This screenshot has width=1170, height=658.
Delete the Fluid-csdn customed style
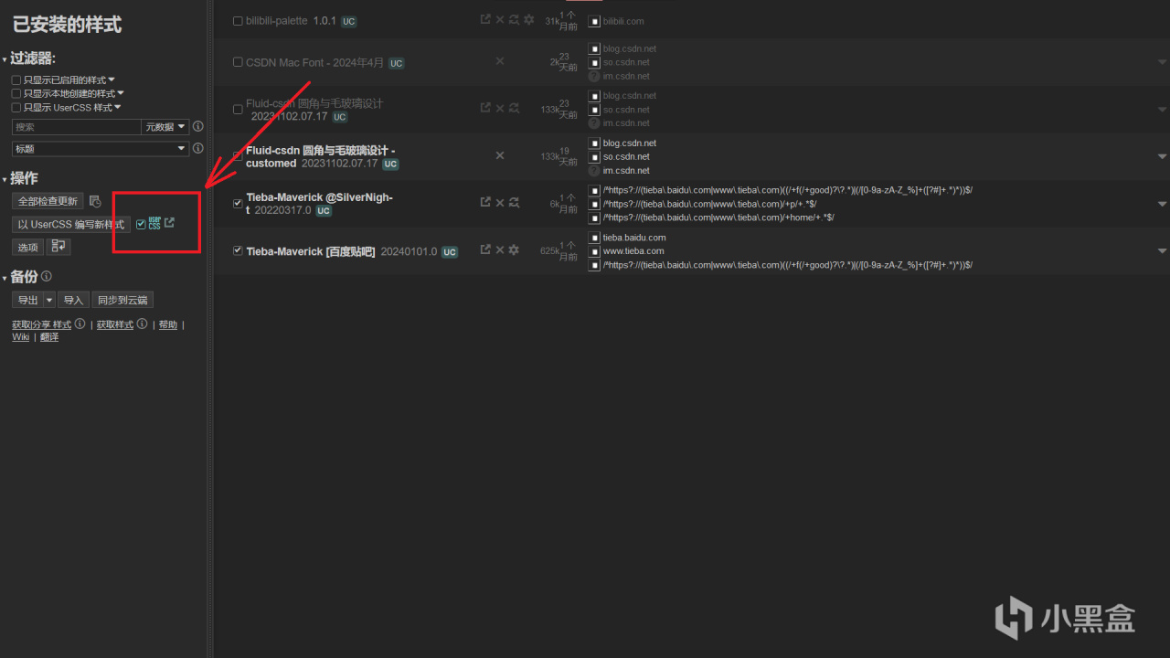click(x=500, y=155)
